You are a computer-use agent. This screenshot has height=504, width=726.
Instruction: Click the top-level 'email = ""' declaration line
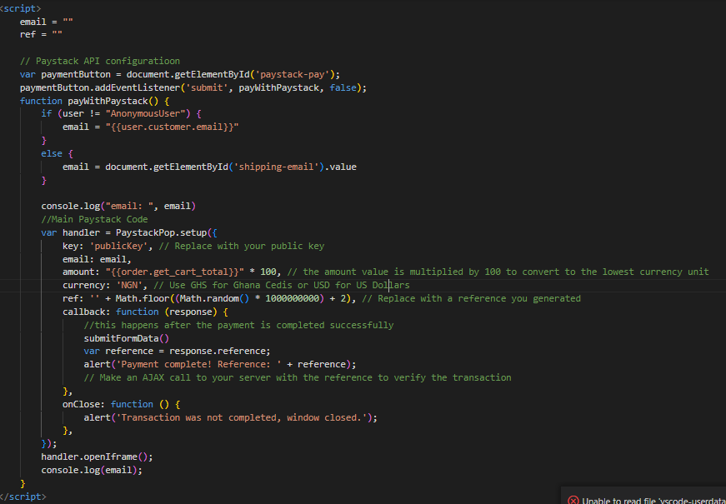[47, 22]
